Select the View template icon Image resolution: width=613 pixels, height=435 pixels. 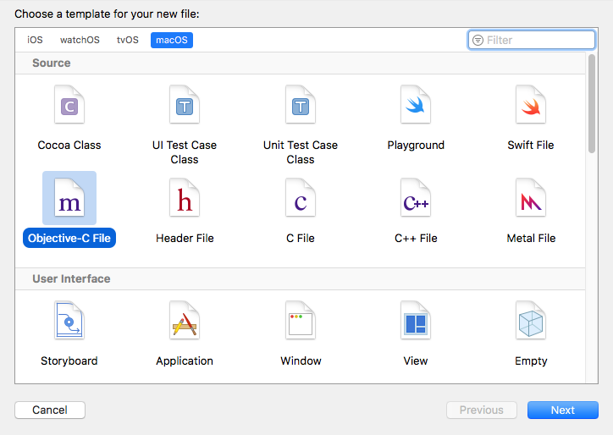[416, 322]
